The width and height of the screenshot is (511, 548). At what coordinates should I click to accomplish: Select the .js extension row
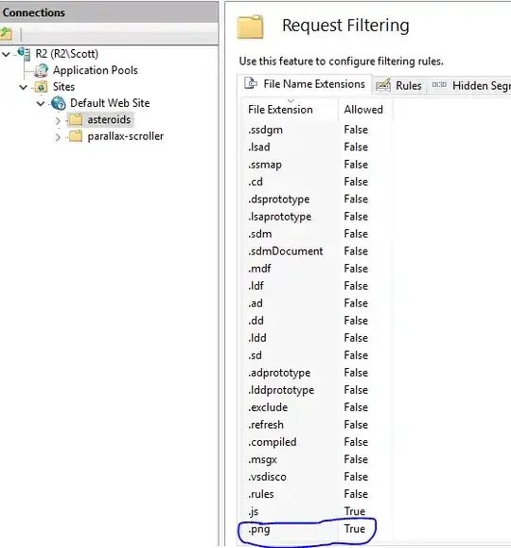tap(316, 512)
